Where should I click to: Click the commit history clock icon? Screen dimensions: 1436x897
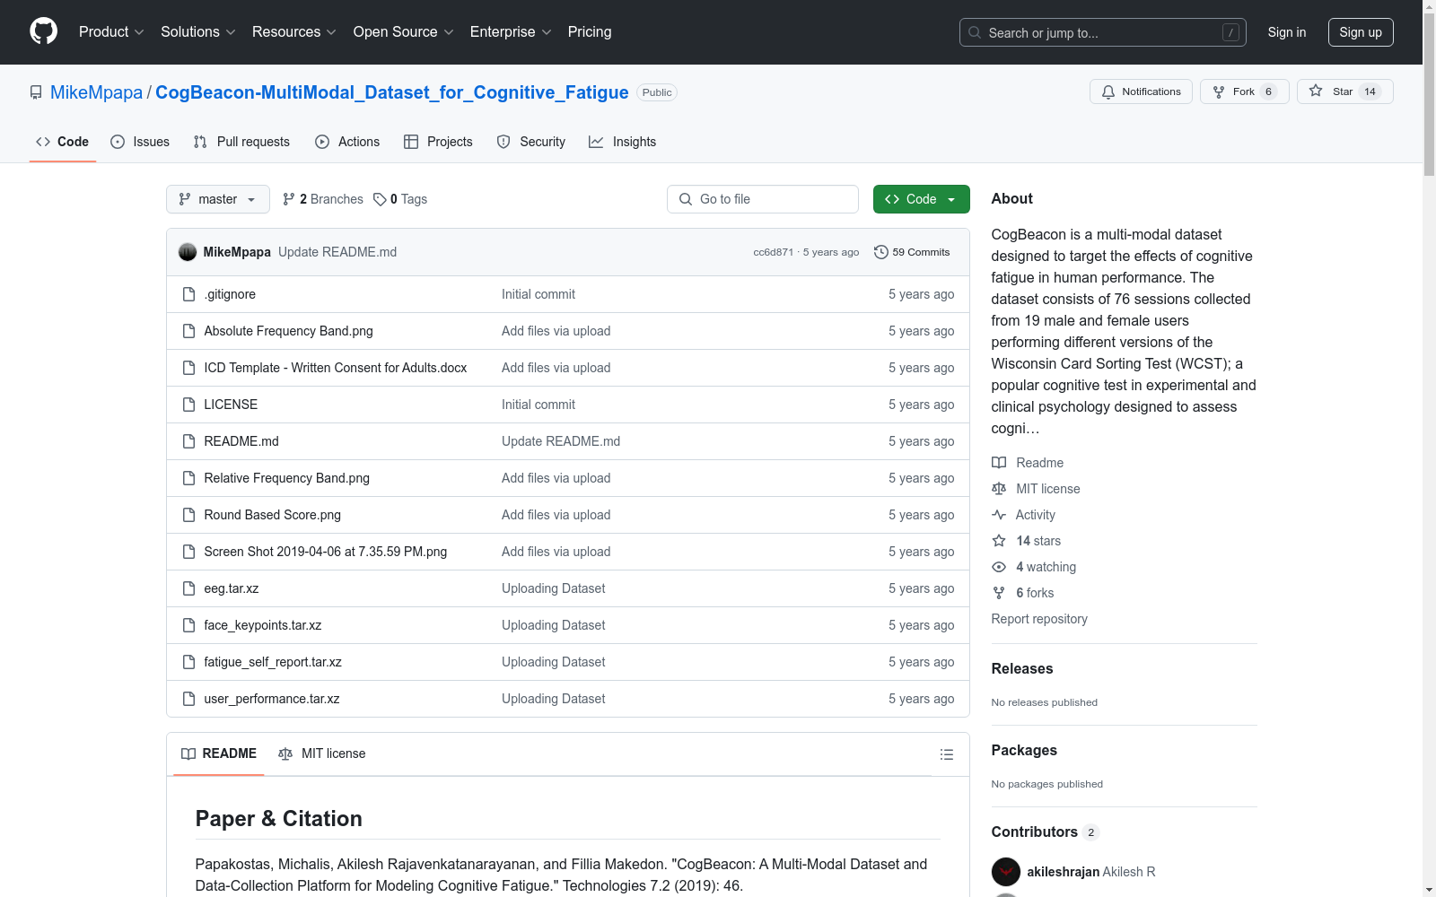point(880,252)
